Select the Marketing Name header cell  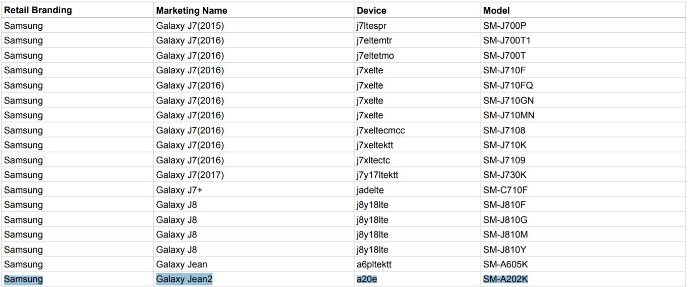[x=192, y=11]
